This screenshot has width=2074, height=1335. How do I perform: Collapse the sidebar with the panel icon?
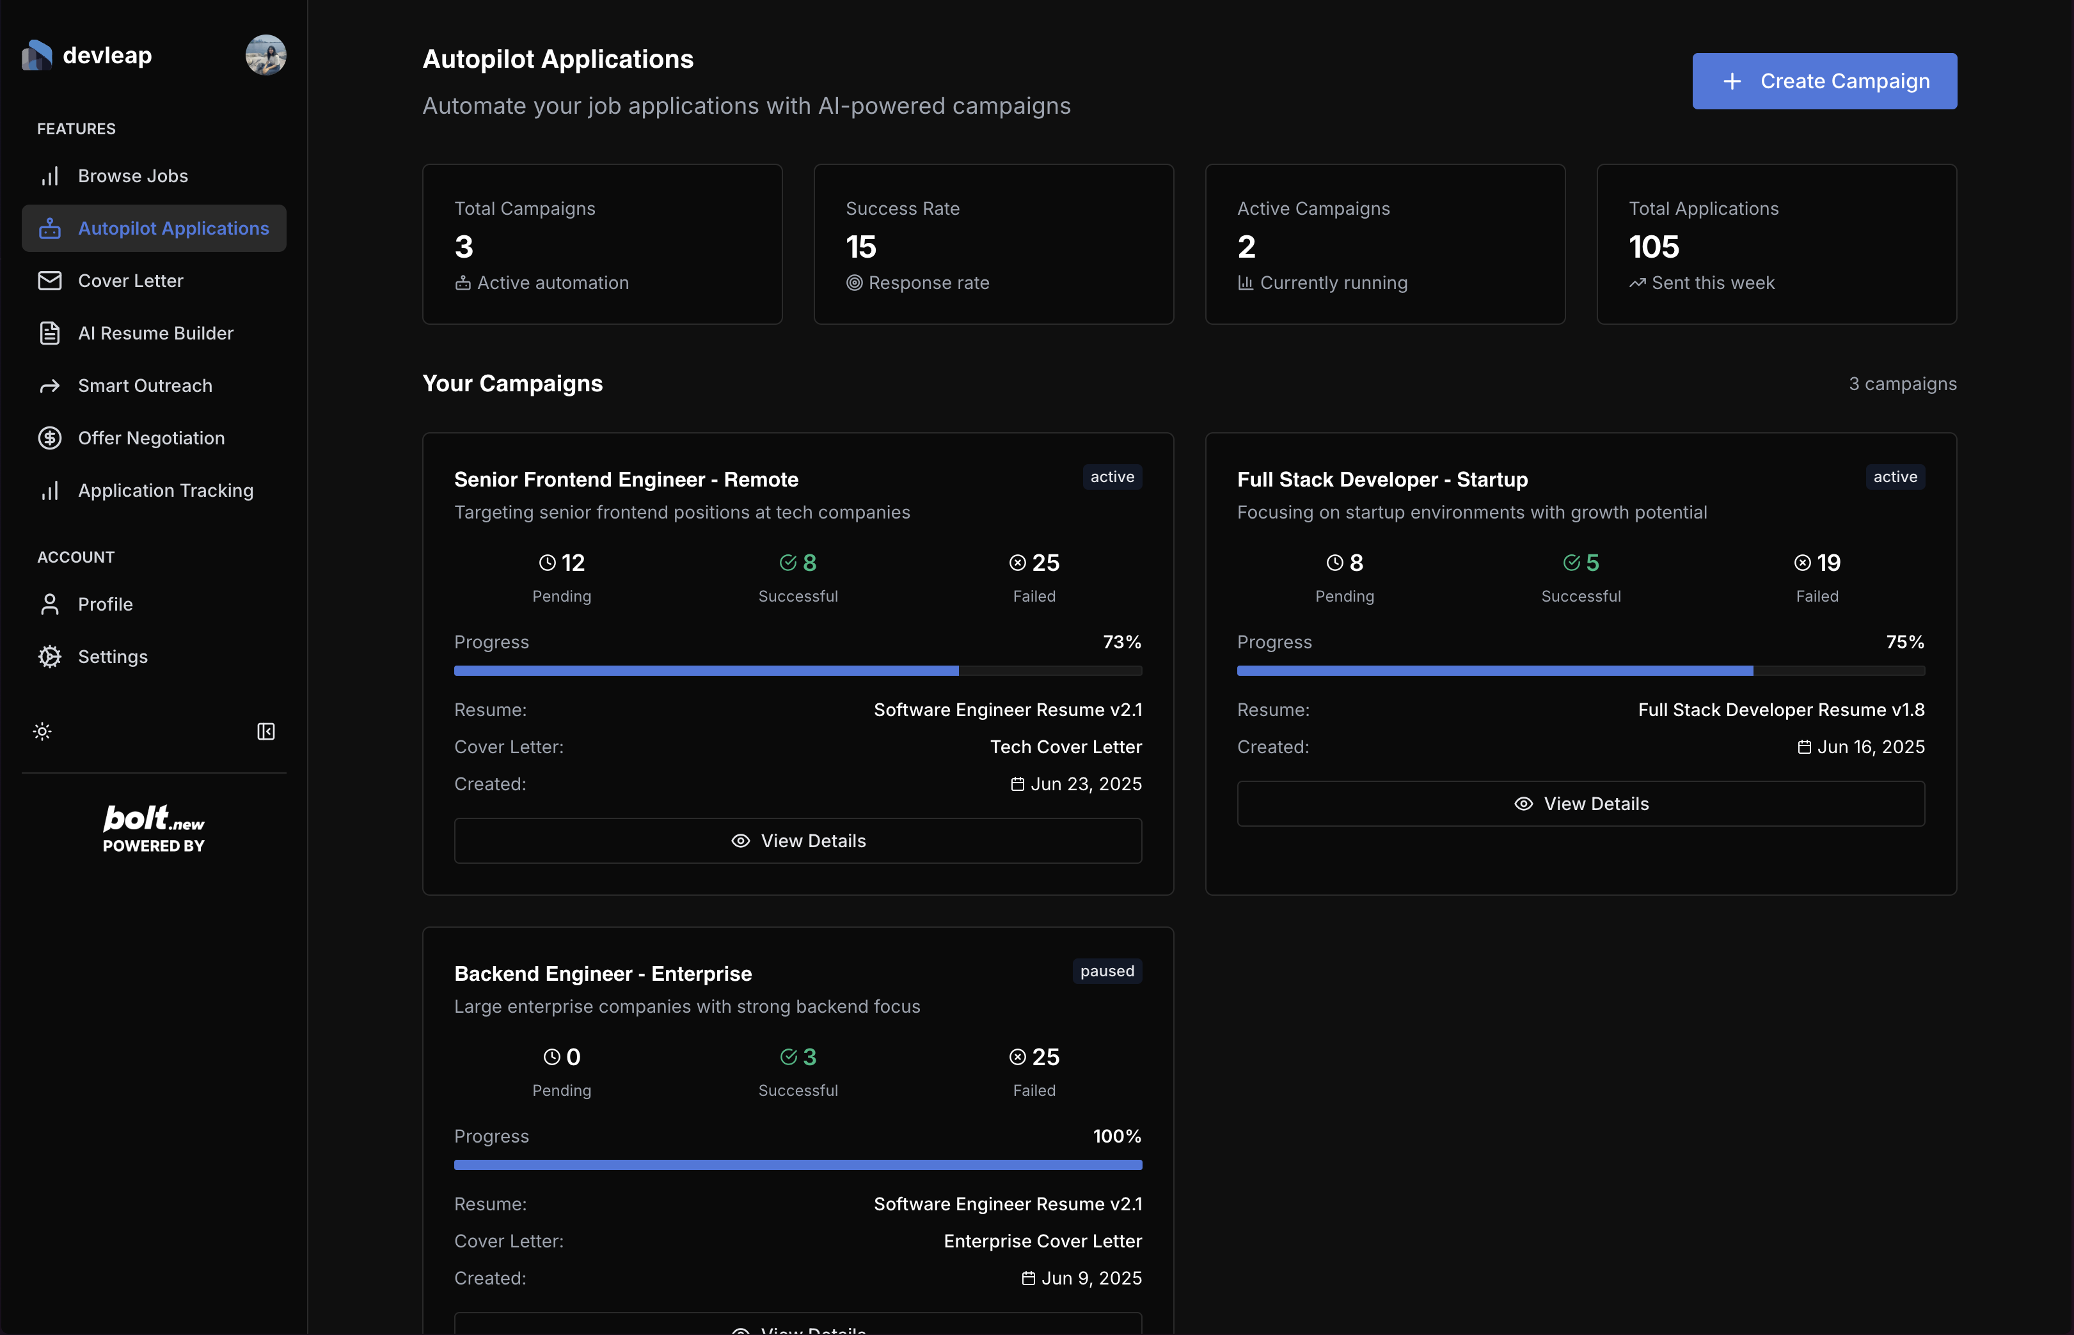(x=265, y=731)
